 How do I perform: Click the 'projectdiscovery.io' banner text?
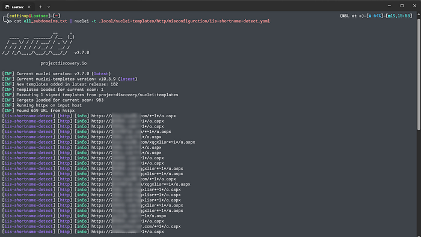pos(64,63)
